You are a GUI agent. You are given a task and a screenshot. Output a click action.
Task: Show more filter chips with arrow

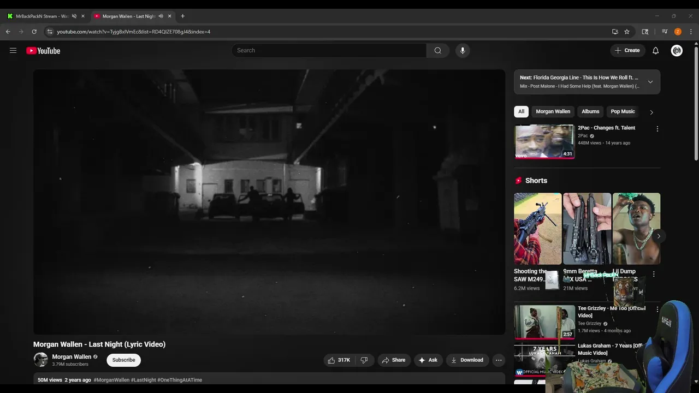(651, 112)
